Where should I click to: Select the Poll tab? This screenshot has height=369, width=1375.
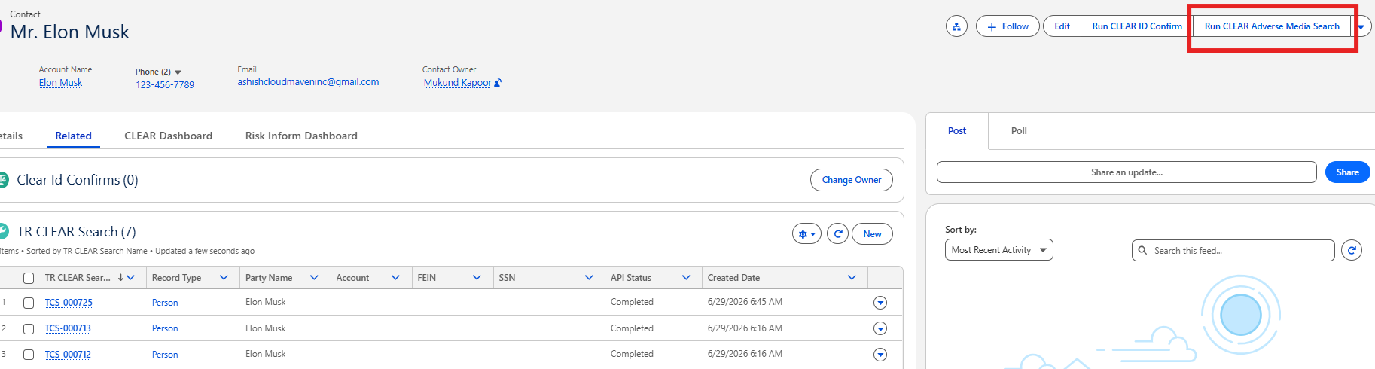pos(1019,131)
